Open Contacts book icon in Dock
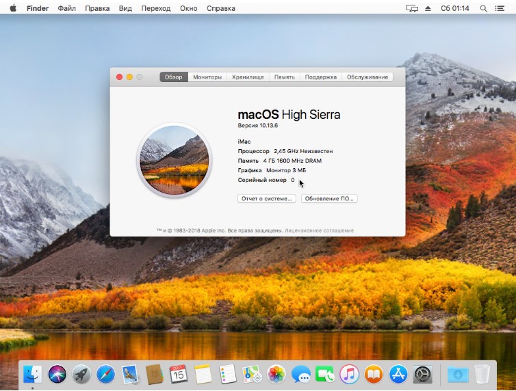 pos(155,374)
